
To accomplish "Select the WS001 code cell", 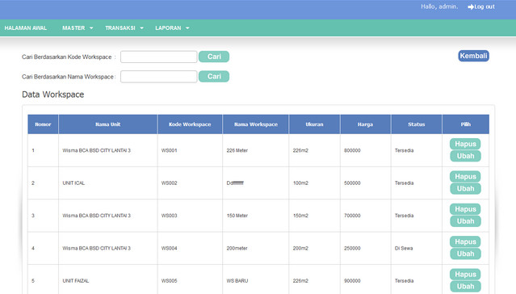I will pyautogui.click(x=190, y=150).
